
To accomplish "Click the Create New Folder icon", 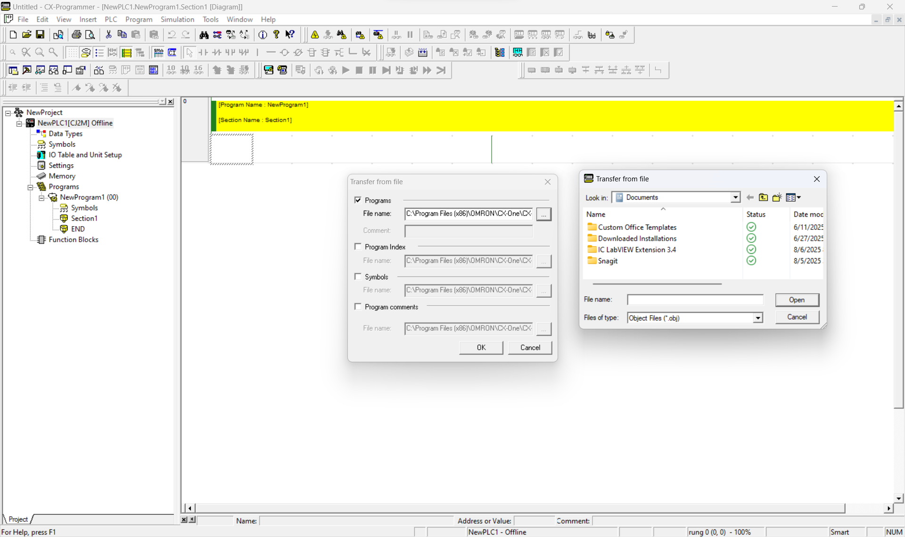I will pos(777,197).
